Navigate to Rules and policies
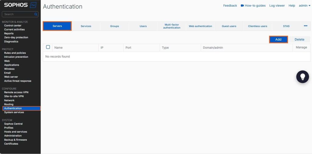Image resolution: width=312 pixels, height=154 pixels. (x=15, y=53)
